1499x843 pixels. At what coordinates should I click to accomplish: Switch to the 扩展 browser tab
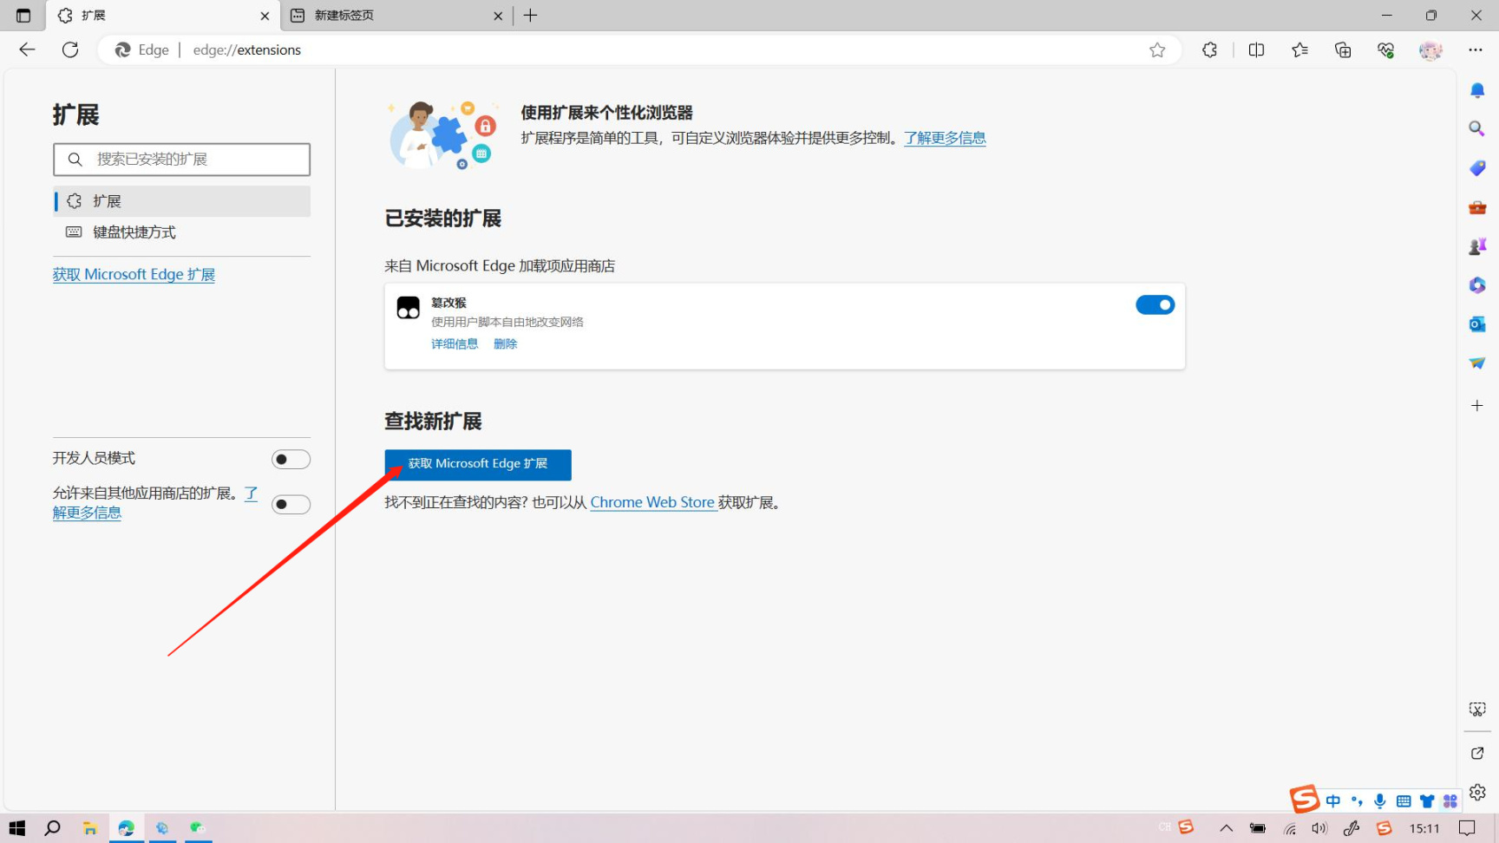click(x=163, y=16)
